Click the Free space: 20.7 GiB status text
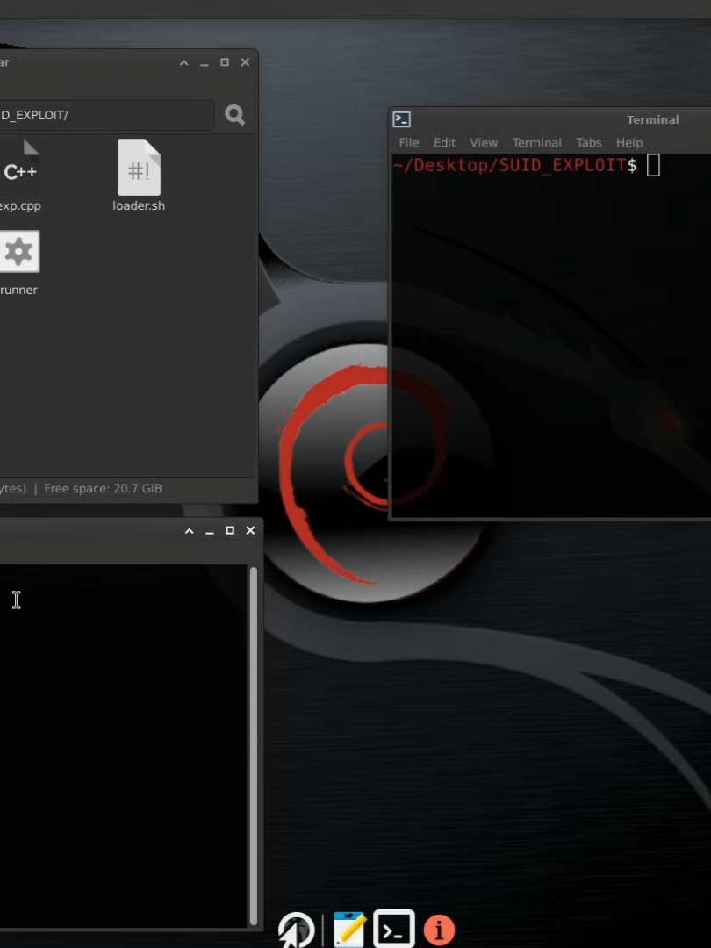The width and height of the screenshot is (711, 948). [104, 488]
